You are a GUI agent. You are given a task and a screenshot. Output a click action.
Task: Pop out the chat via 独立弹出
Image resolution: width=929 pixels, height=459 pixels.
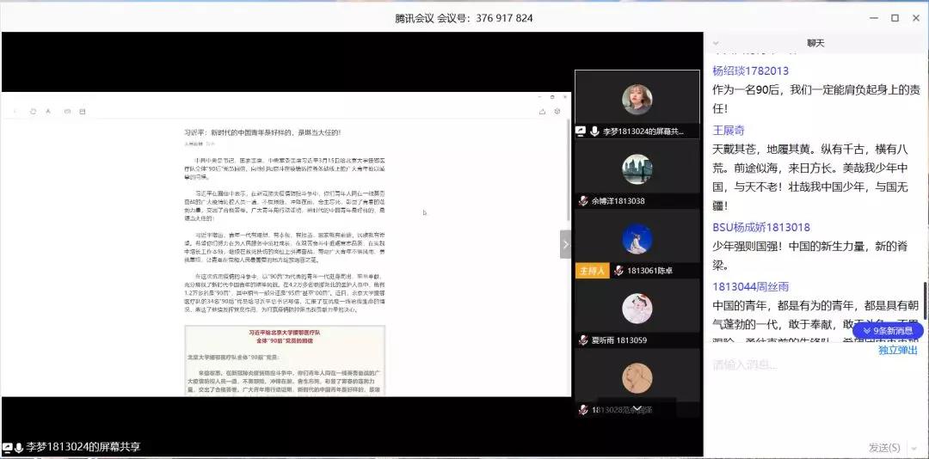coord(897,350)
